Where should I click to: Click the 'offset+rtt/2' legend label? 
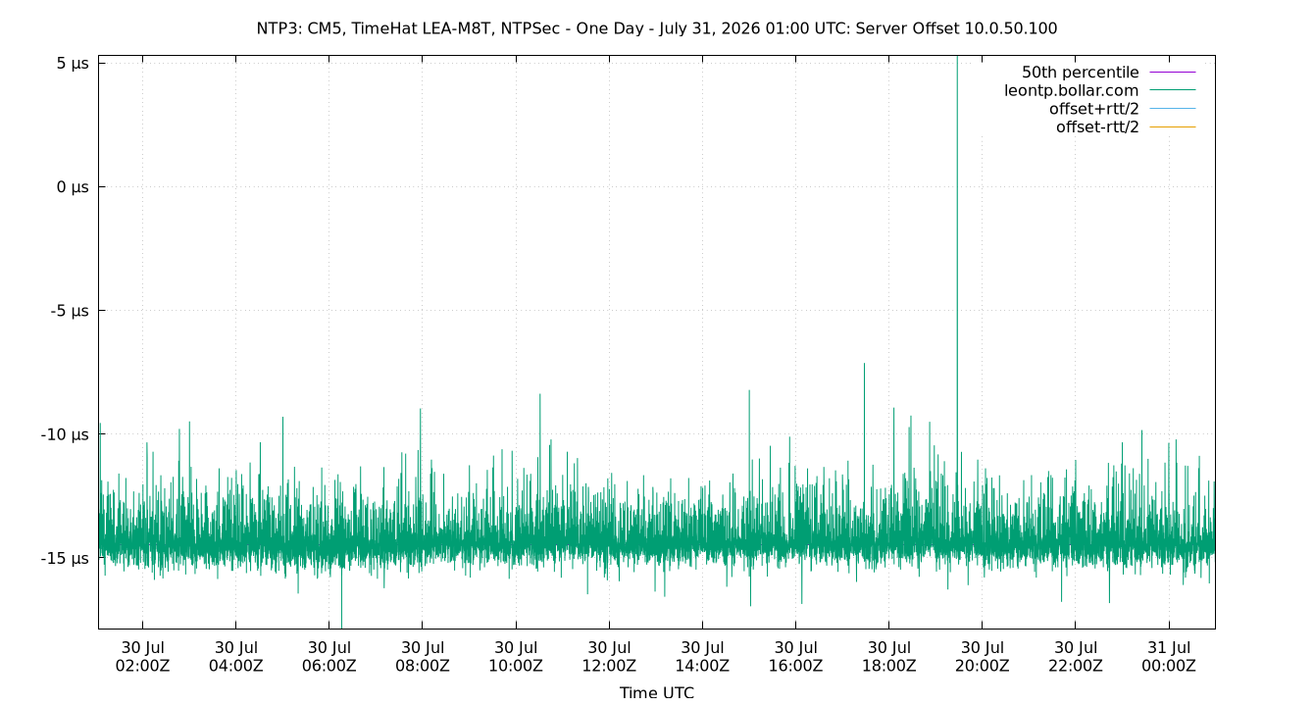pyautogui.click(x=1094, y=109)
